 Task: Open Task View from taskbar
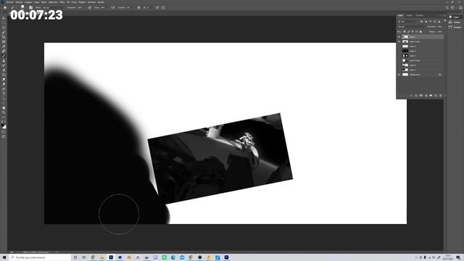tap(84, 257)
